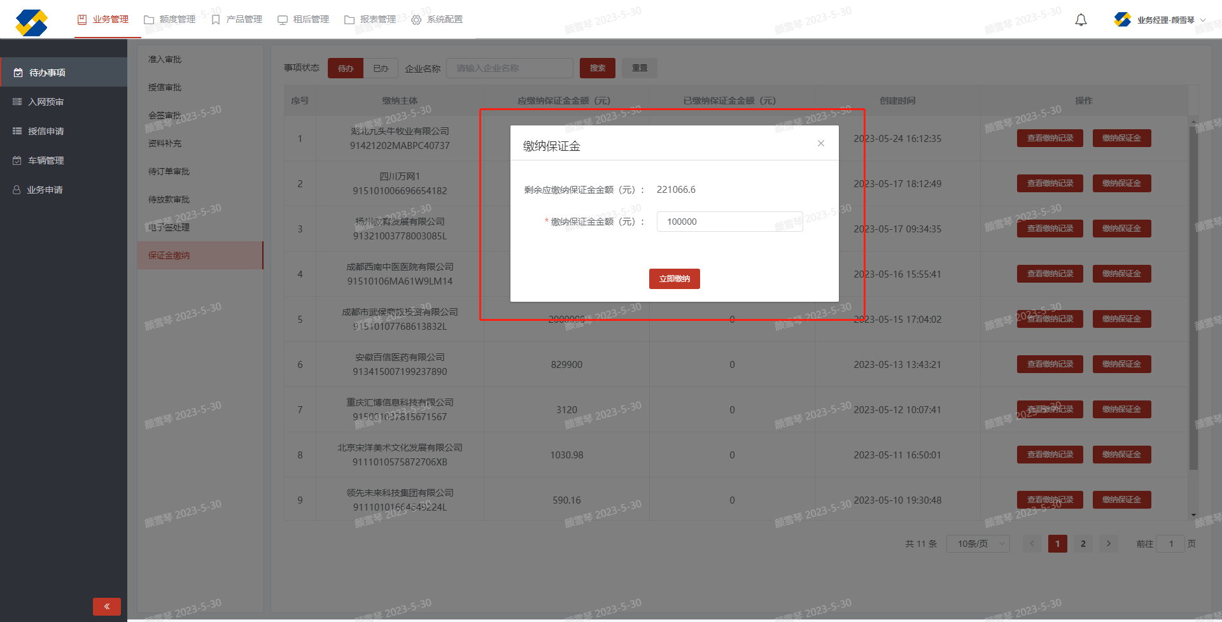Screen dimensions: 1222x622
Task: Close the 缴纳保证金 dialog
Action: pos(821,143)
